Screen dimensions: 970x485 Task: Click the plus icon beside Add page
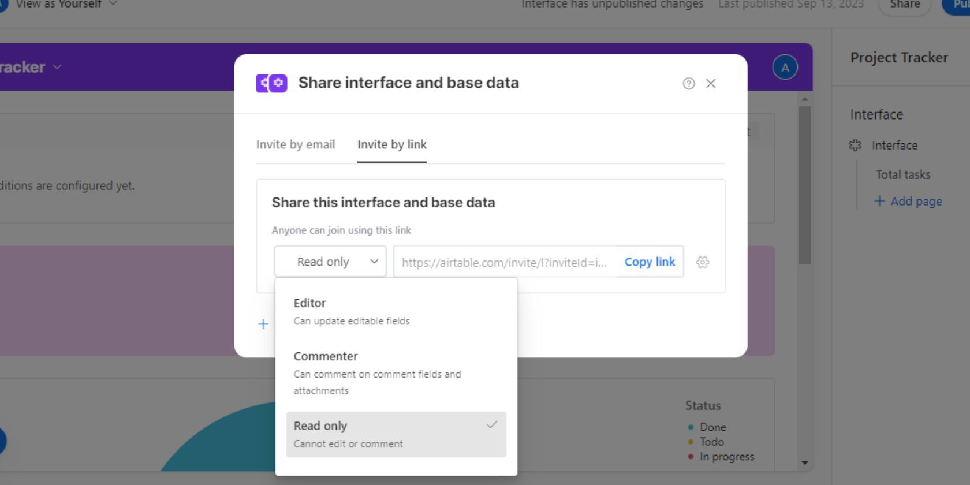(879, 201)
